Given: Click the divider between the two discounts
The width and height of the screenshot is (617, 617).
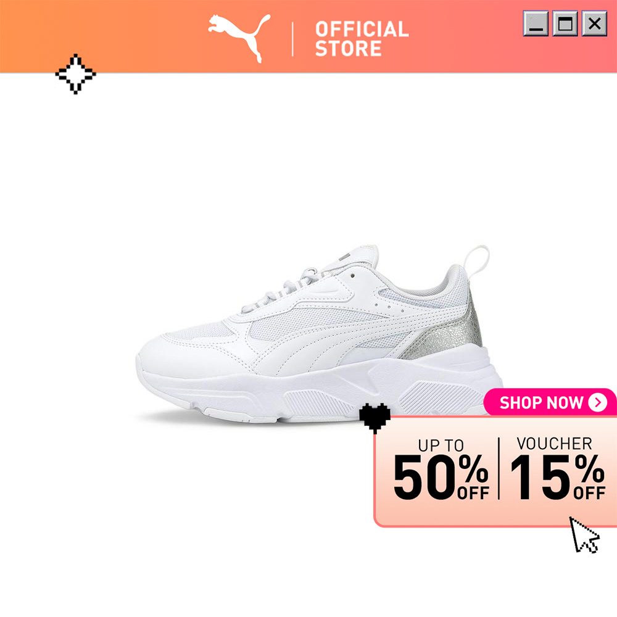Looking at the screenshot, I should [x=499, y=468].
